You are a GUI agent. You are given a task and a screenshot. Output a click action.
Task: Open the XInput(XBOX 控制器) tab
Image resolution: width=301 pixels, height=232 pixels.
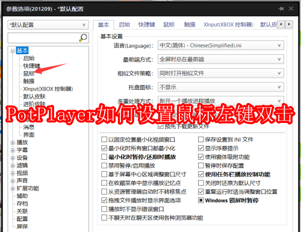point(228,25)
